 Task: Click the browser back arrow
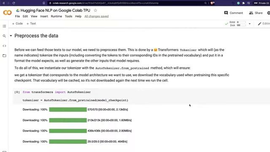pos(3,3)
